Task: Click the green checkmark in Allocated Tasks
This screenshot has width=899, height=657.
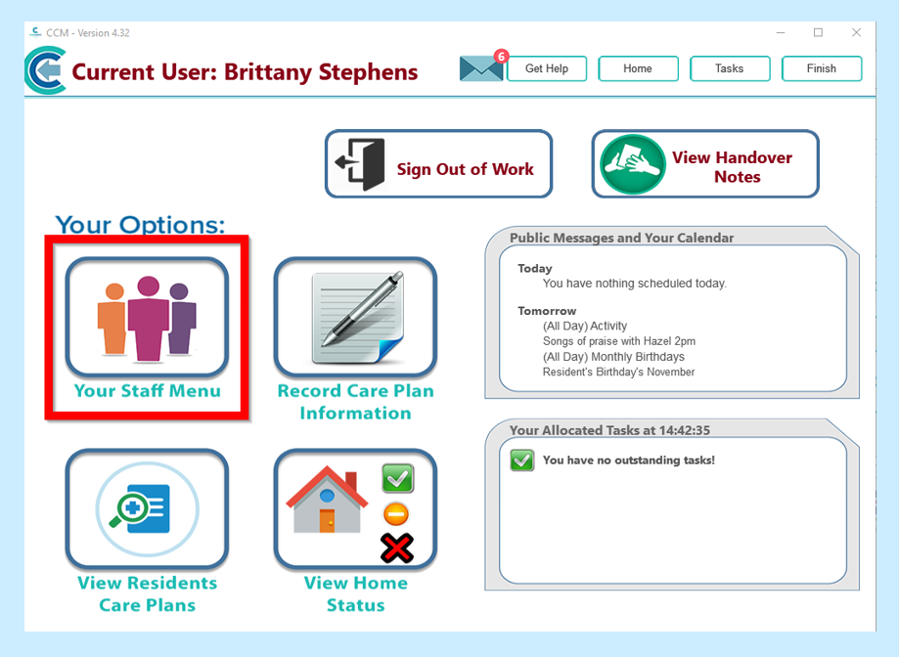Action: pos(522,460)
